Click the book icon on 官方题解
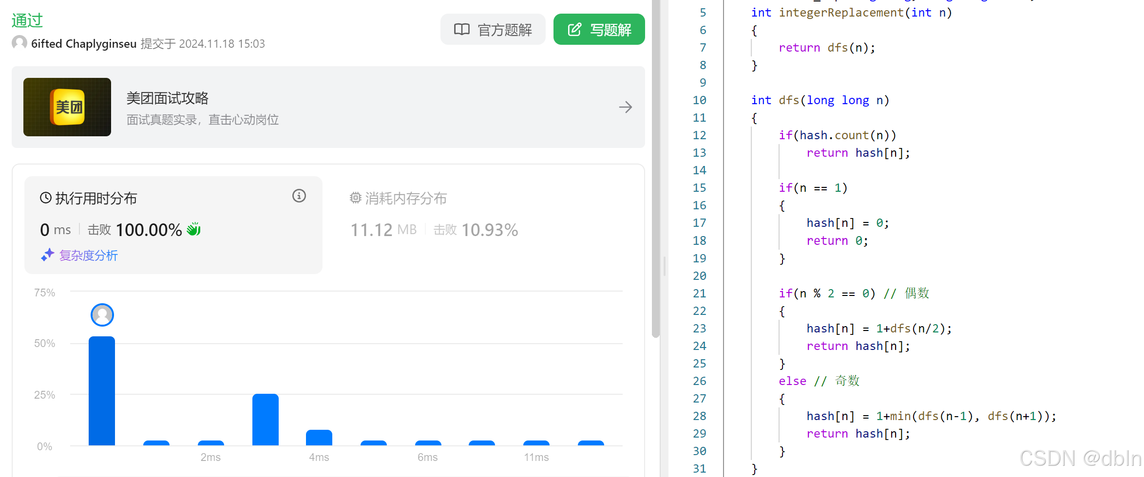1144x477 pixels. 462,29
